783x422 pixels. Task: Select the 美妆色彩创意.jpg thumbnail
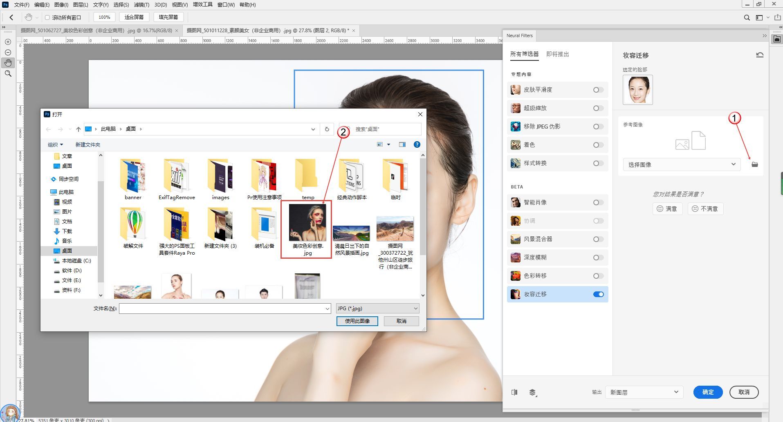click(x=307, y=223)
